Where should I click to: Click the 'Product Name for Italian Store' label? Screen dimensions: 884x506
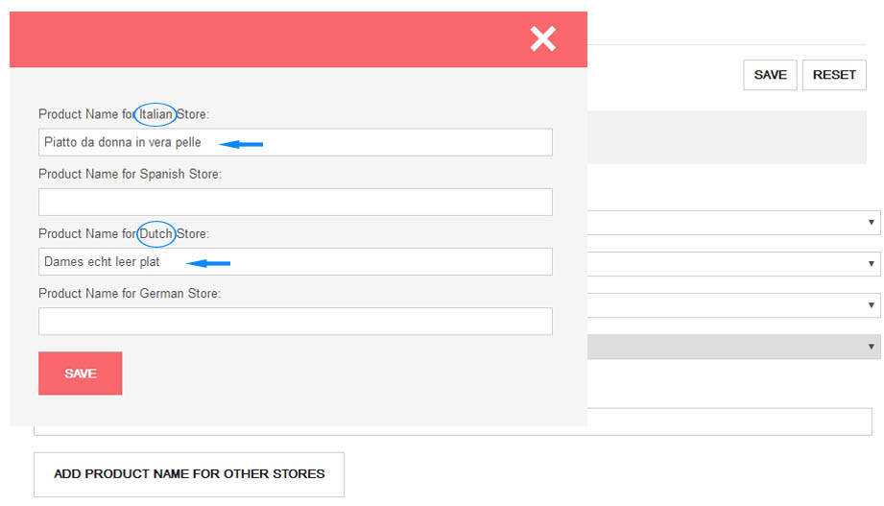click(x=124, y=114)
